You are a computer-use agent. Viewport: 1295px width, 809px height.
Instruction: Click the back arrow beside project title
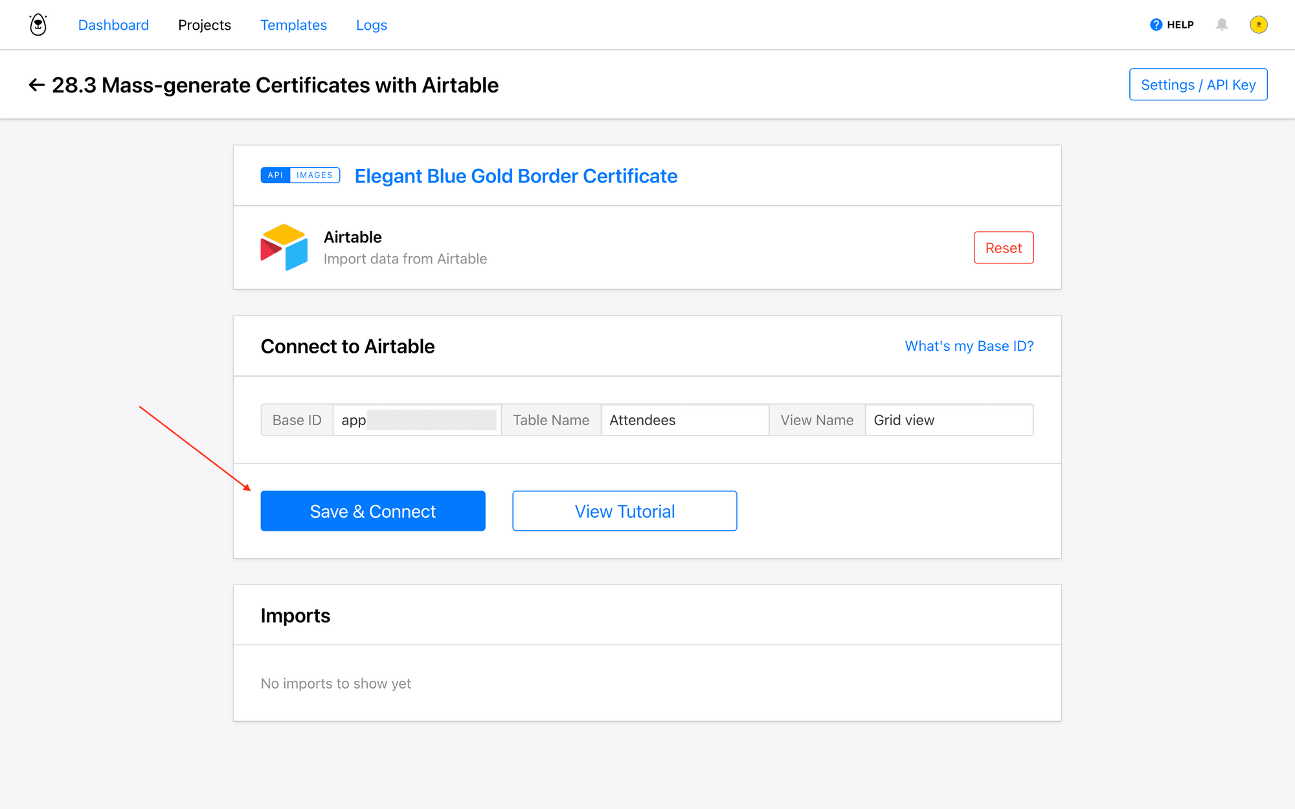[x=37, y=85]
